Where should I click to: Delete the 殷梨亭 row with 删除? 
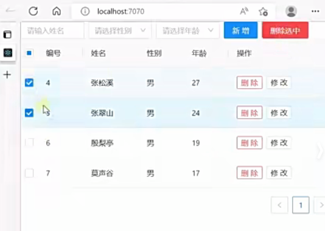[x=250, y=143]
